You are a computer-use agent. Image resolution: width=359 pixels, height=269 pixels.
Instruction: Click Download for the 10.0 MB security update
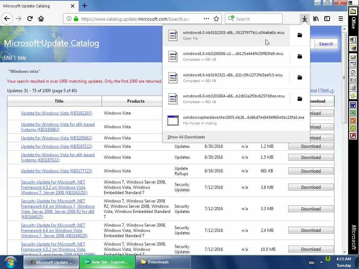tap(311, 249)
